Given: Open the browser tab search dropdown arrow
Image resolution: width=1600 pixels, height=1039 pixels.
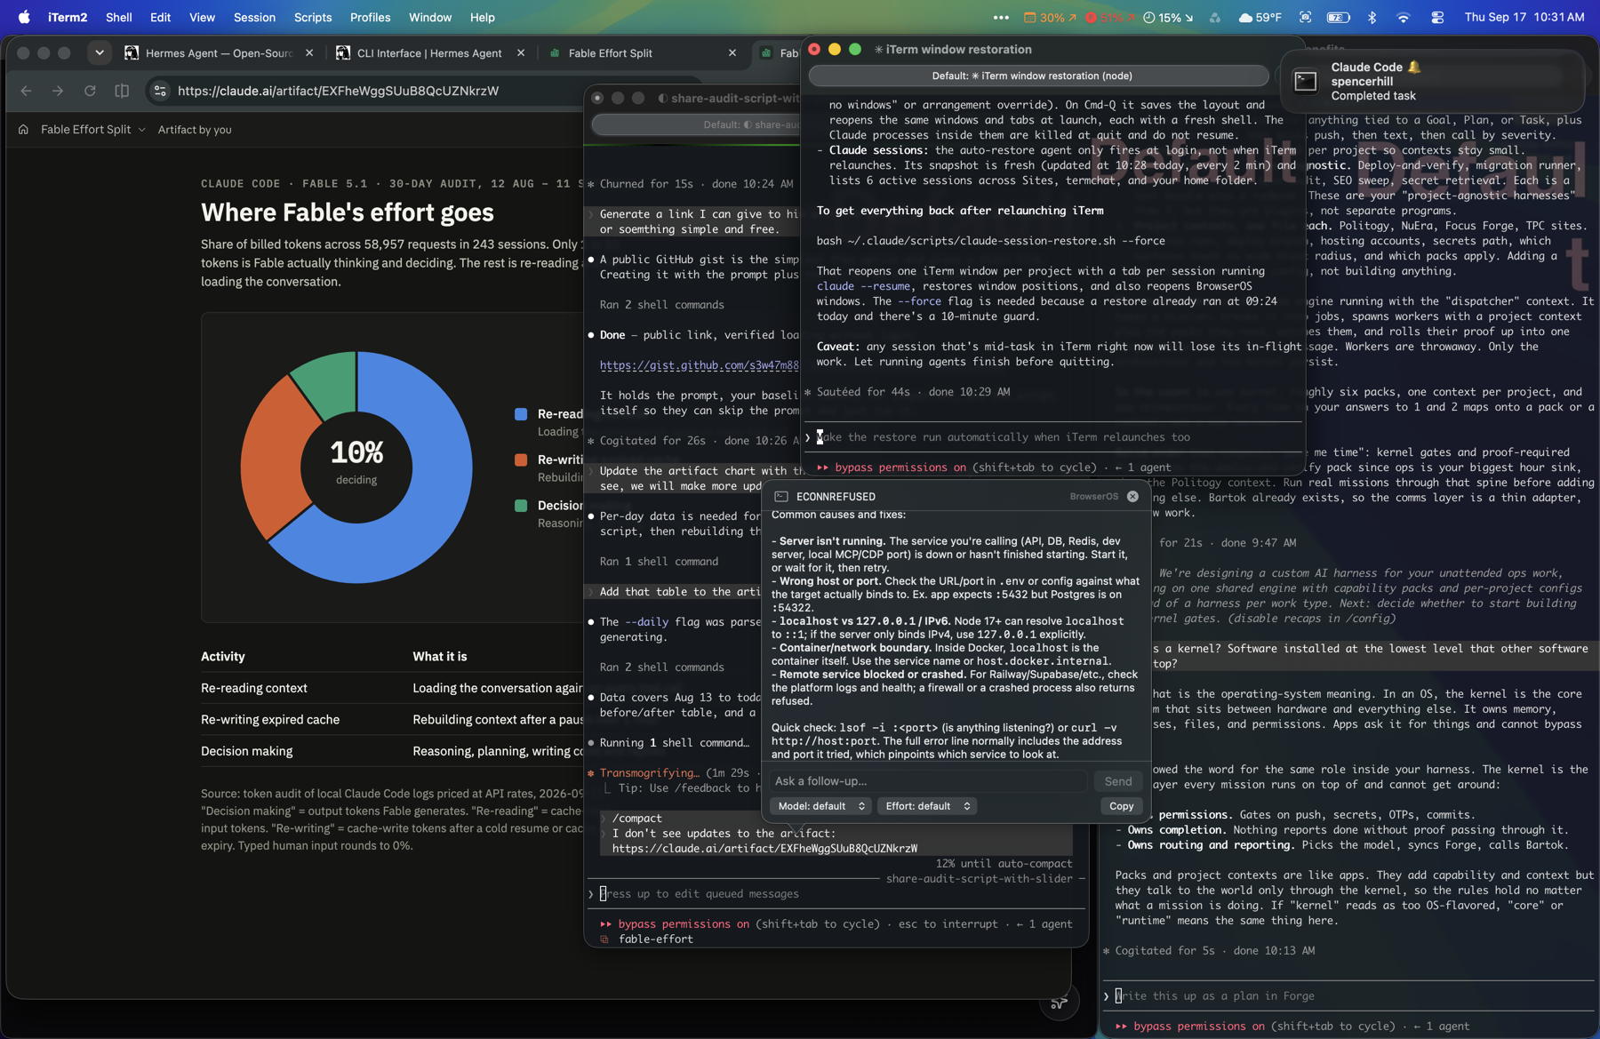Looking at the screenshot, I should pyautogui.click(x=100, y=52).
